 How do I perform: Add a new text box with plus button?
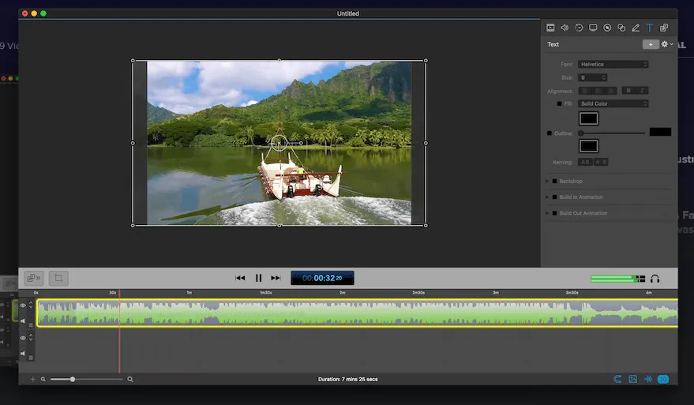tap(651, 44)
